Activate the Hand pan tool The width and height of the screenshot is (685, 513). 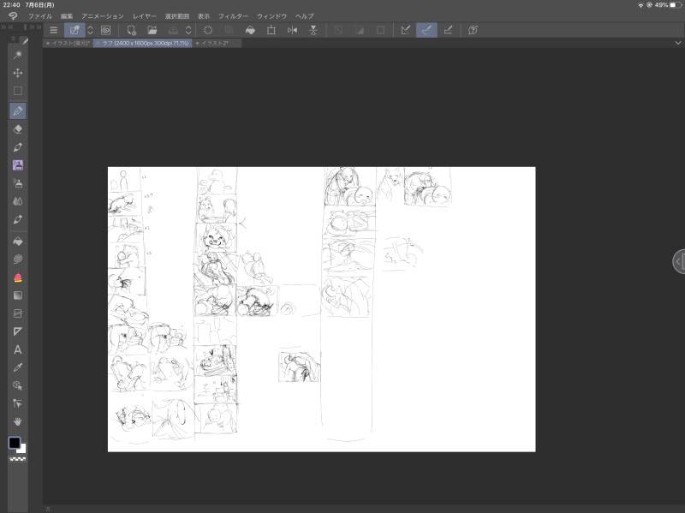click(18, 421)
